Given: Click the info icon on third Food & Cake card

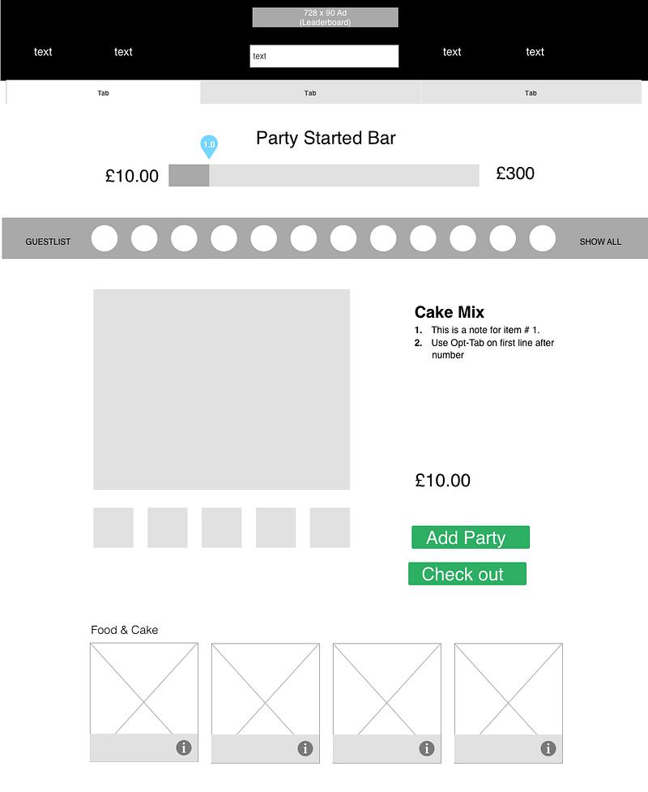Looking at the screenshot, I should pos(427,748).
